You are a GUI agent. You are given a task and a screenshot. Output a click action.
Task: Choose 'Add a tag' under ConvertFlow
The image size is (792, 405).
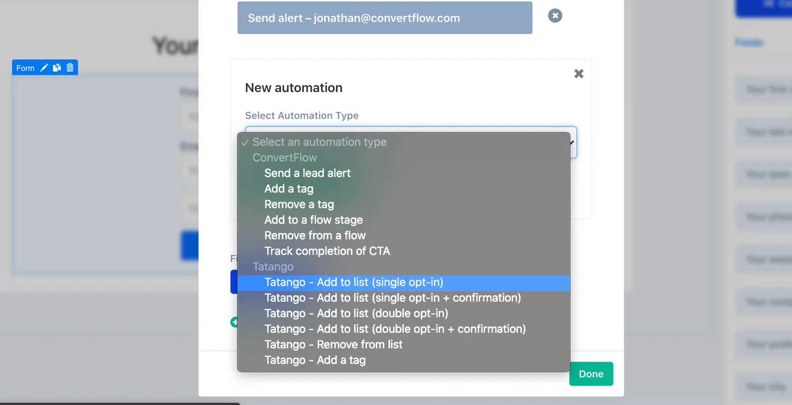click(403, 189)
